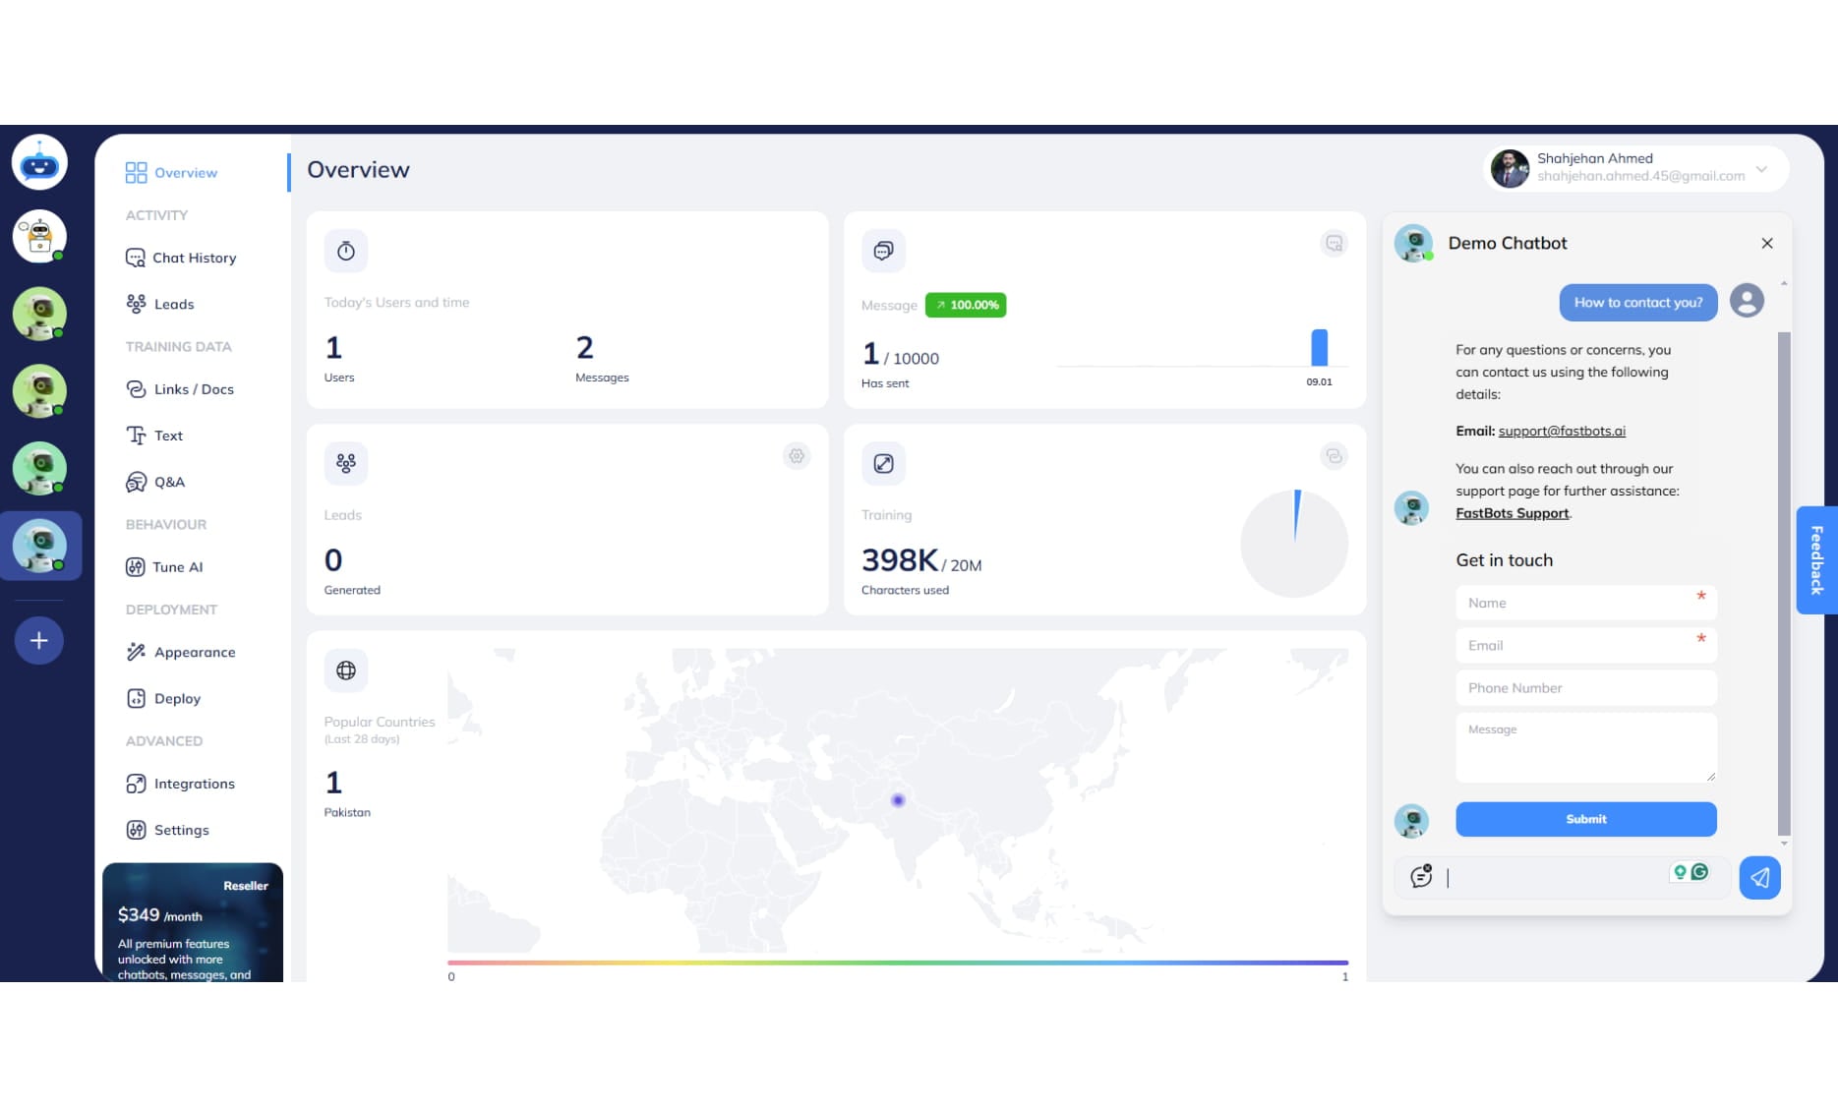1838x1107 pixels.
Task: Click the chat icon on Message card
Action: pyautogui.click(x=1334, y=244)
